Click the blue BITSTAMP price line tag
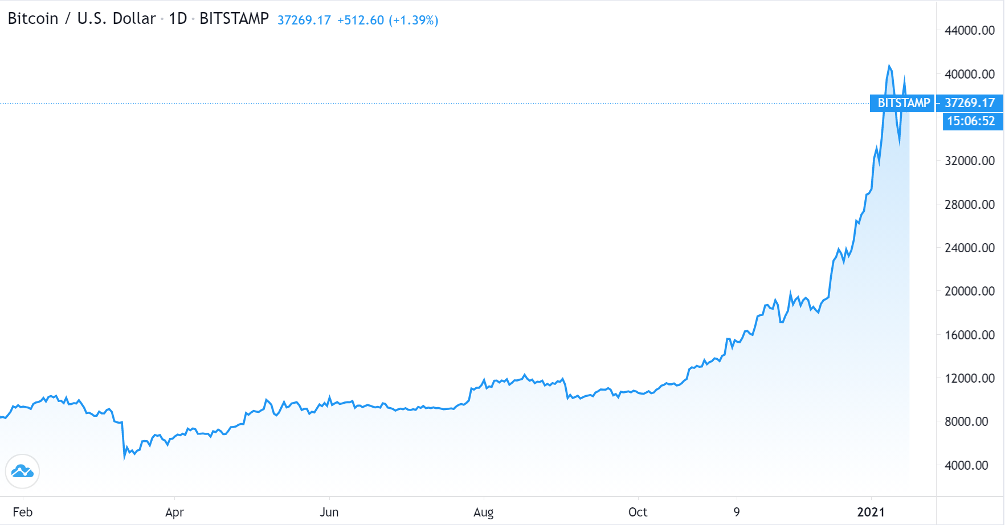The image size is (1005, 525). pos(902,103)
